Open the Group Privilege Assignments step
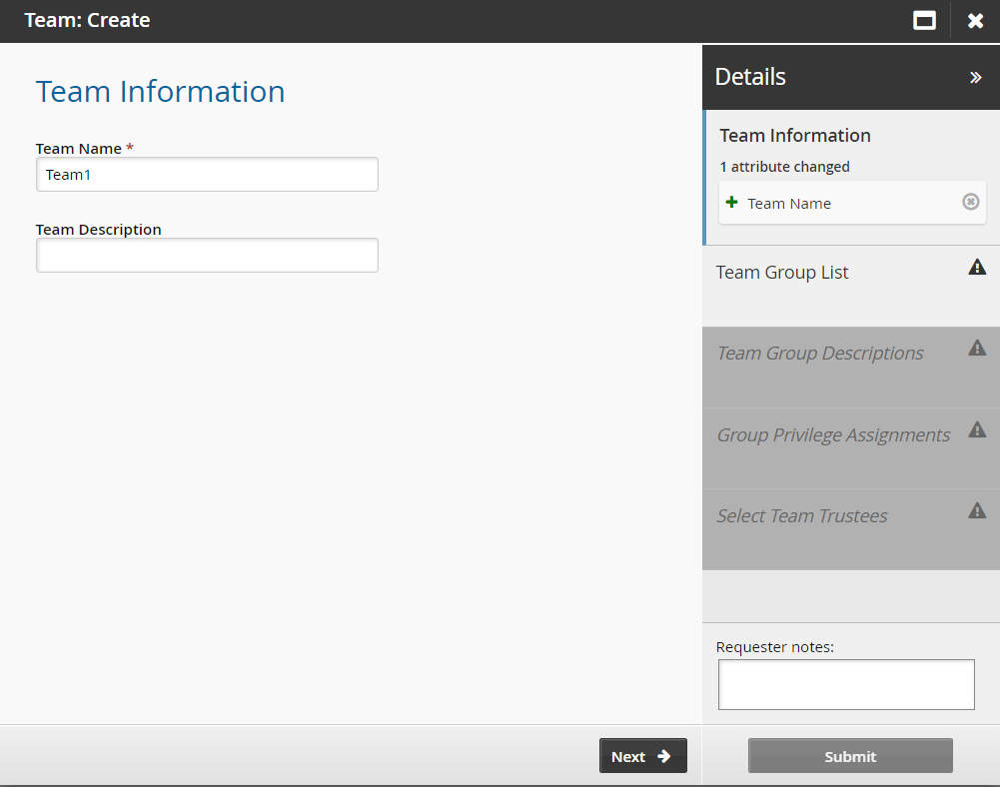This screenshot has height=787, width=1000. [832, 435]
